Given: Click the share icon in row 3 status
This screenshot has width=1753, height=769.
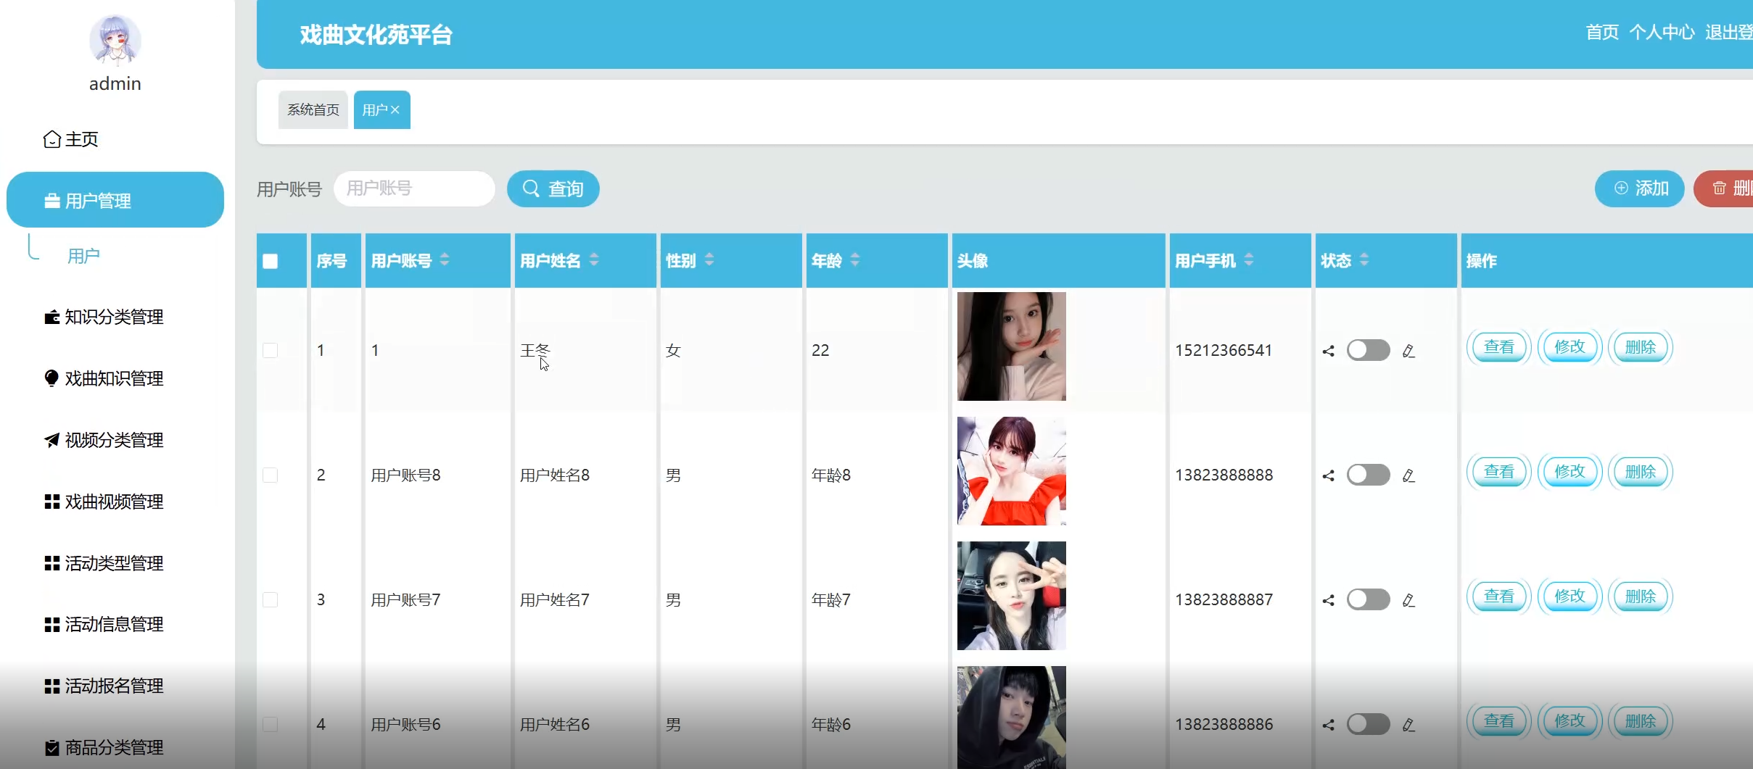Looking at the screenshot, I should [x=1328, y=600].
